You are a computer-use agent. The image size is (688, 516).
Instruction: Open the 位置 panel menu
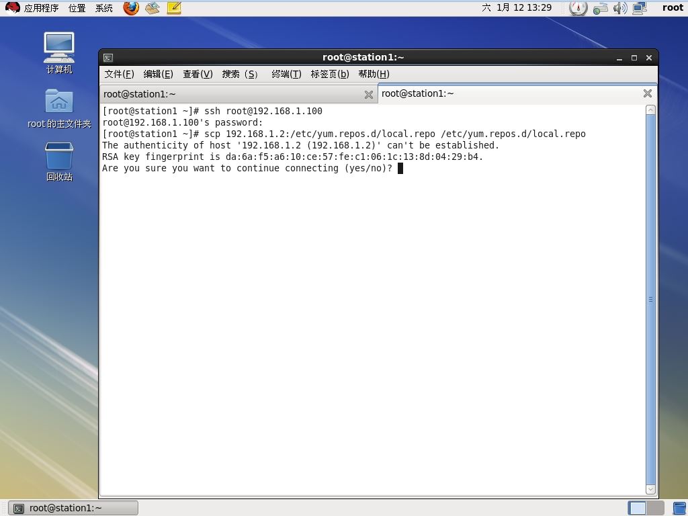click(x=77, y=8)
